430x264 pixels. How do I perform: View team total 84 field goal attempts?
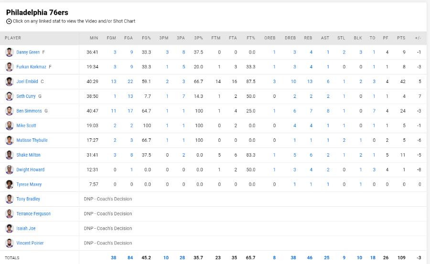130,258
